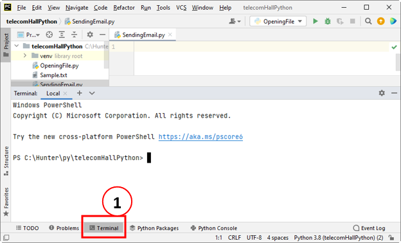This screenshot has height=243, width=401.
Task: Close the Local terminal tab
Action: [65, 93]
